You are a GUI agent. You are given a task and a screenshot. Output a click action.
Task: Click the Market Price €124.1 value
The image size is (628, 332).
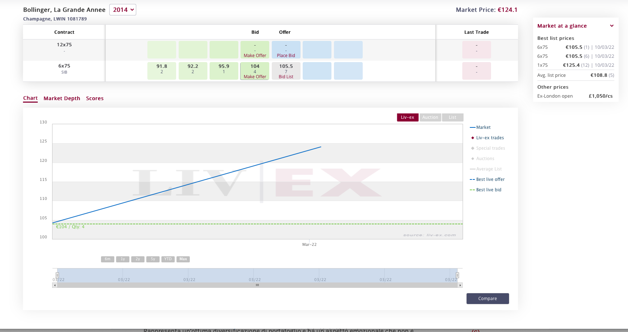507,10
